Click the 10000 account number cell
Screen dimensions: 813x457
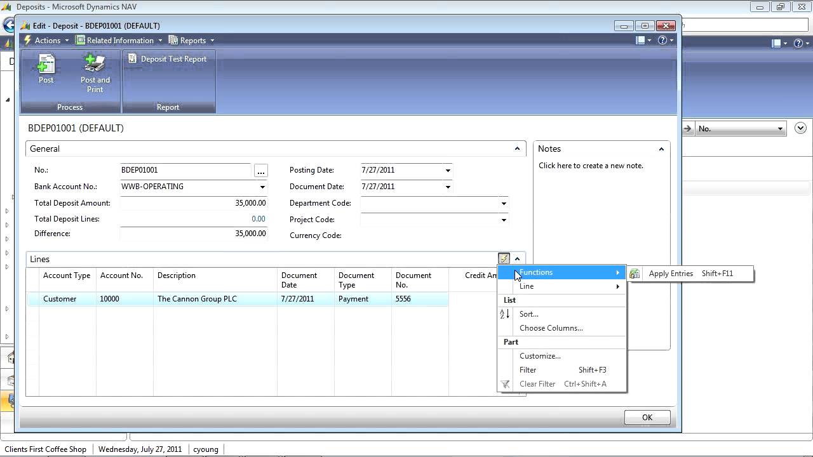(125, 299)
